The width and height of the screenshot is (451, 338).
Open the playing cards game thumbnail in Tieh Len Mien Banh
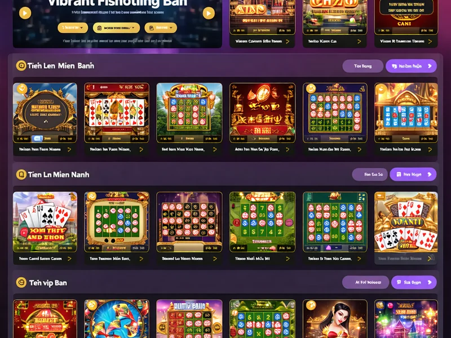pyautogui.click(x=117, y=113)
